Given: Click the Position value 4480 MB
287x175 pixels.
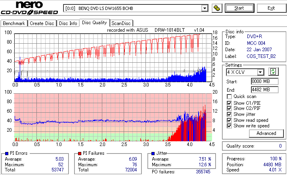Looking at the screenshot, I should tap(273, 165).
